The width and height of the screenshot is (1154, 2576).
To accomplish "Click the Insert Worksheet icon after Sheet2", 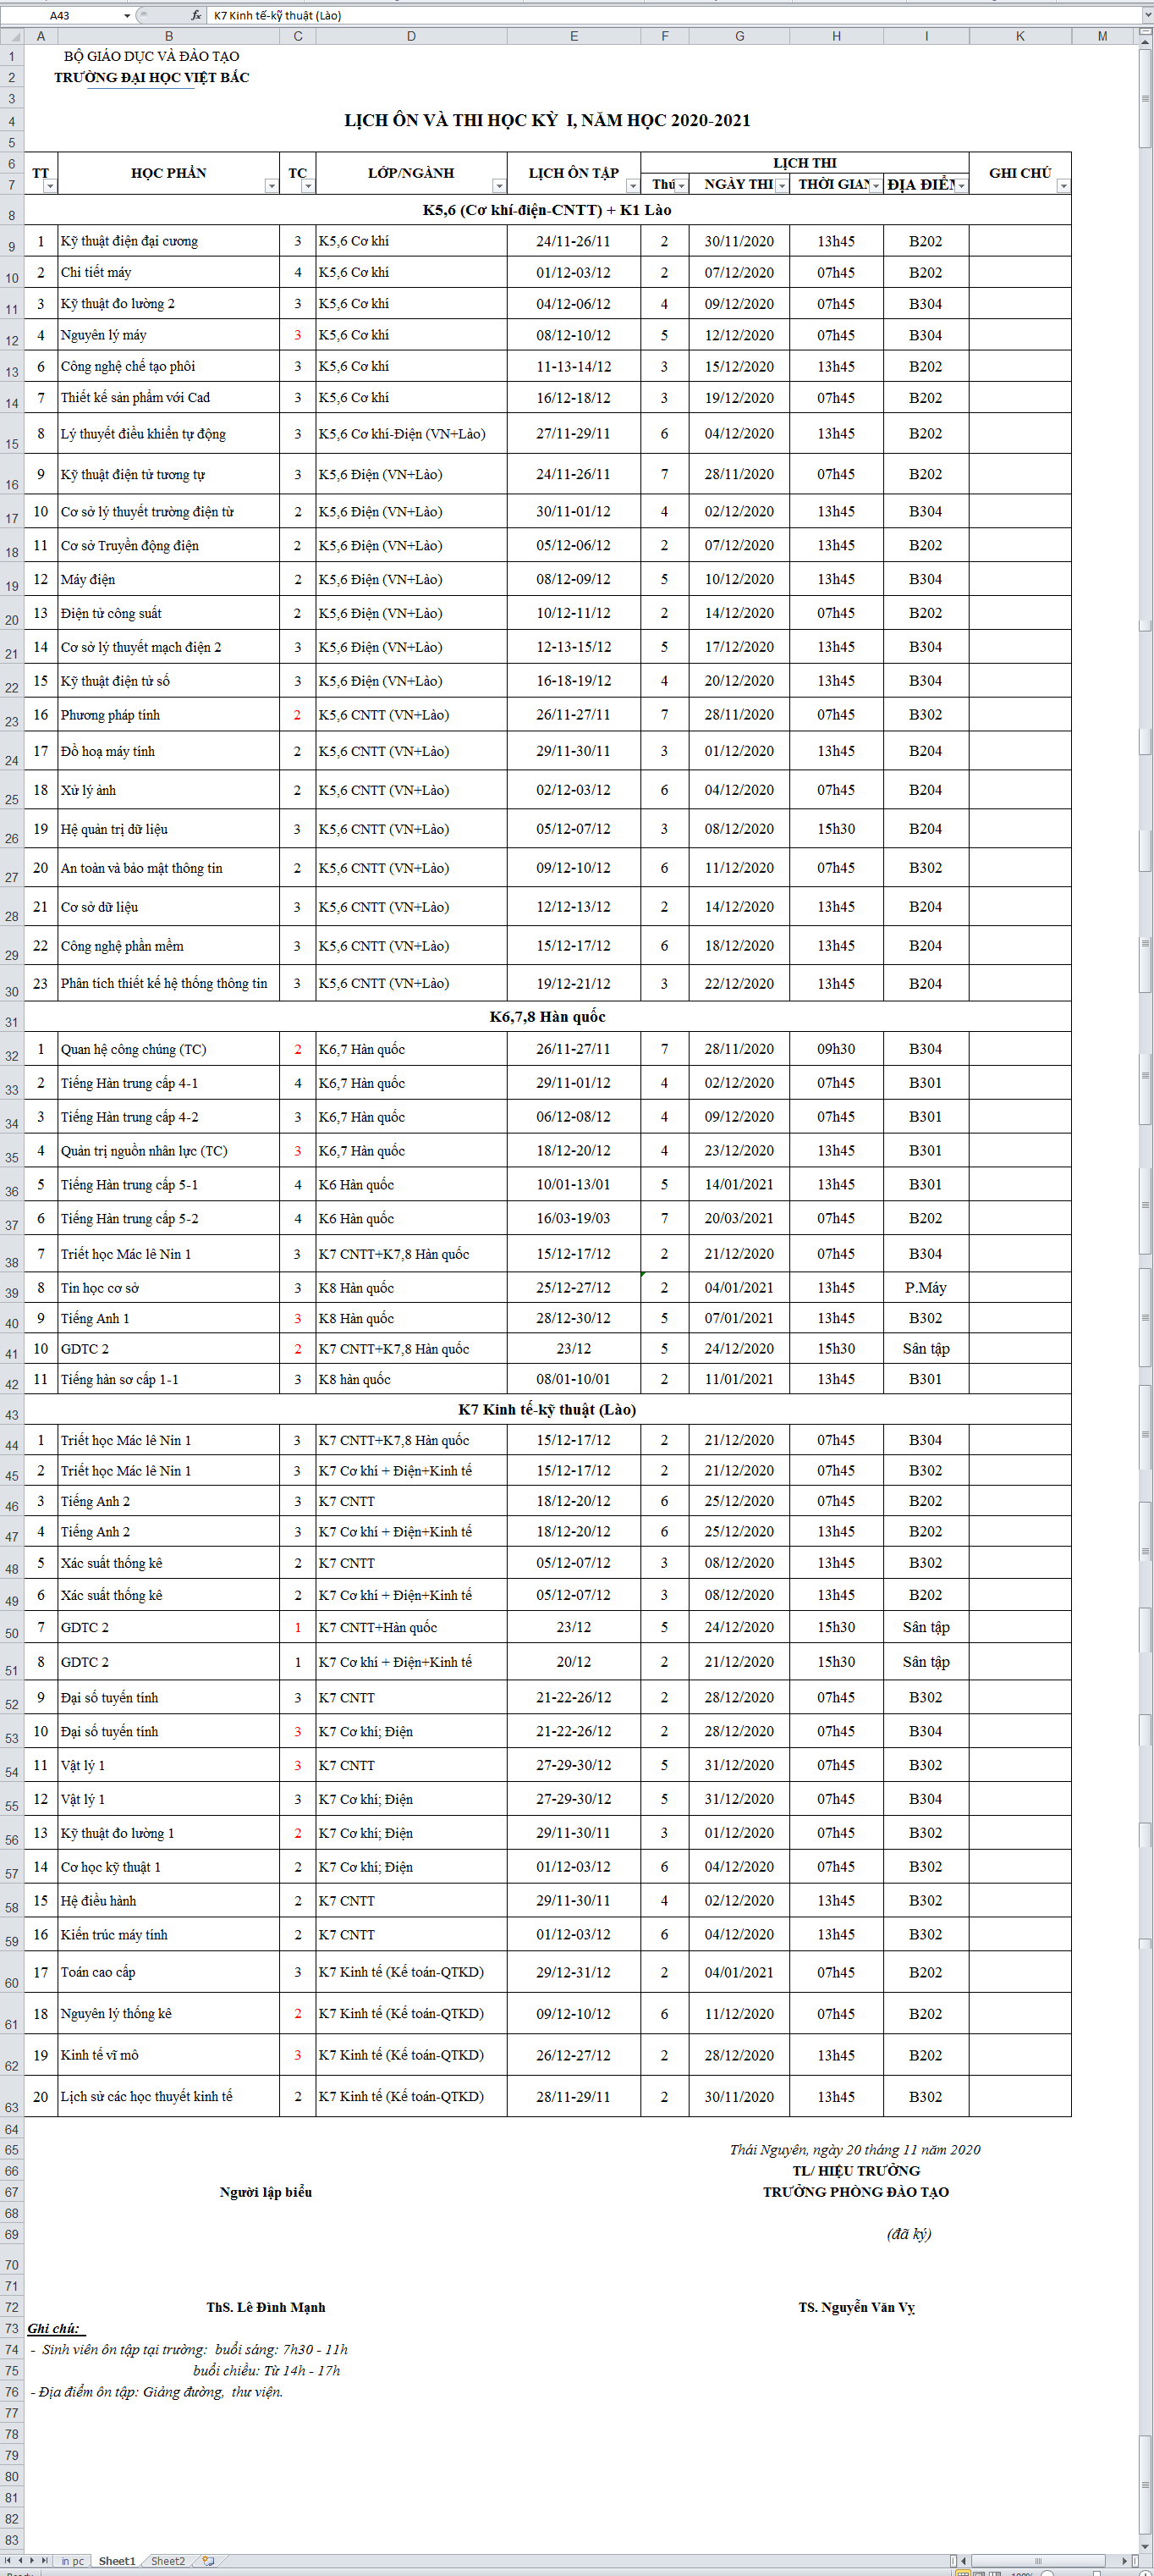I will (x=208, y=2560).
